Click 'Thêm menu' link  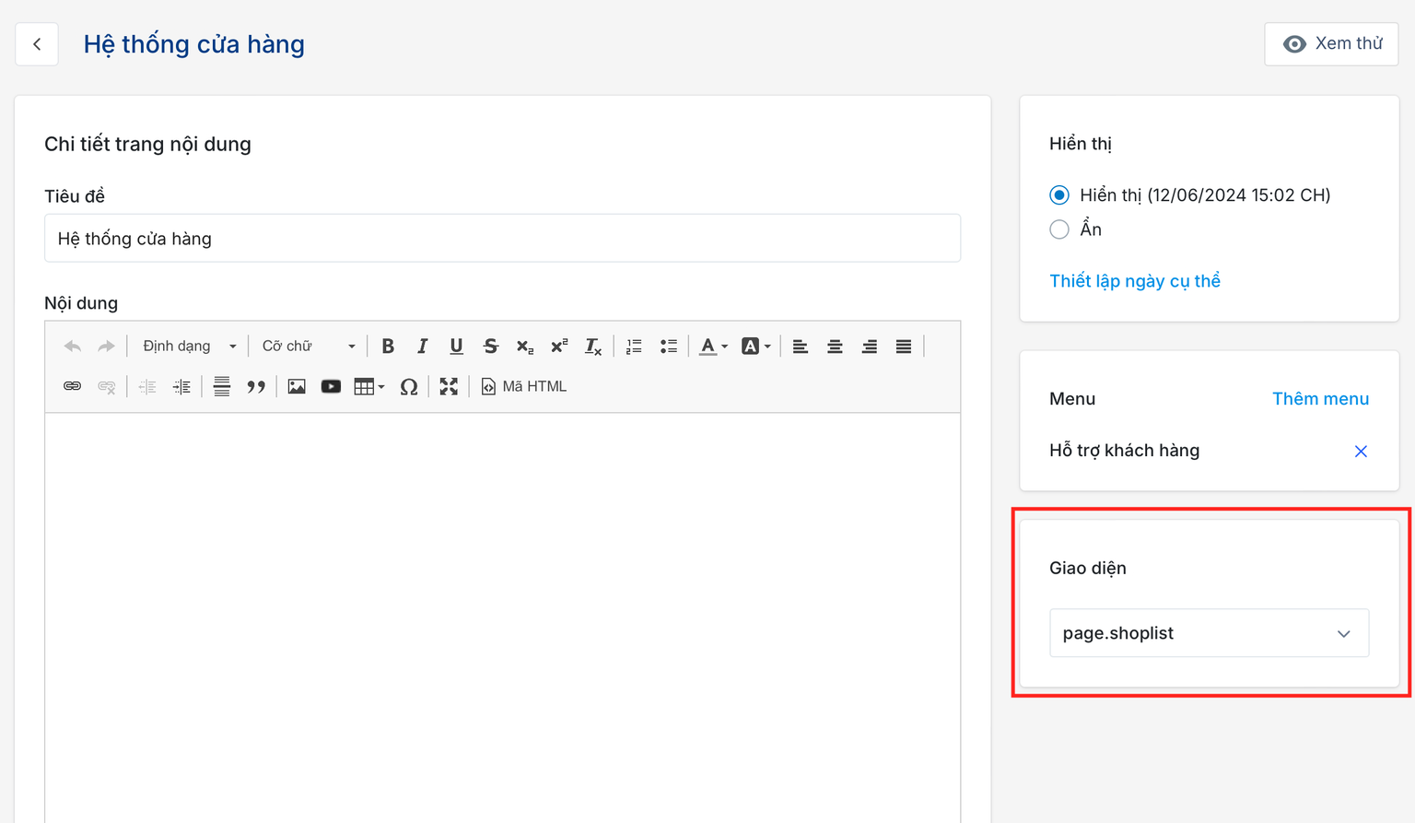pos(1320,399)
